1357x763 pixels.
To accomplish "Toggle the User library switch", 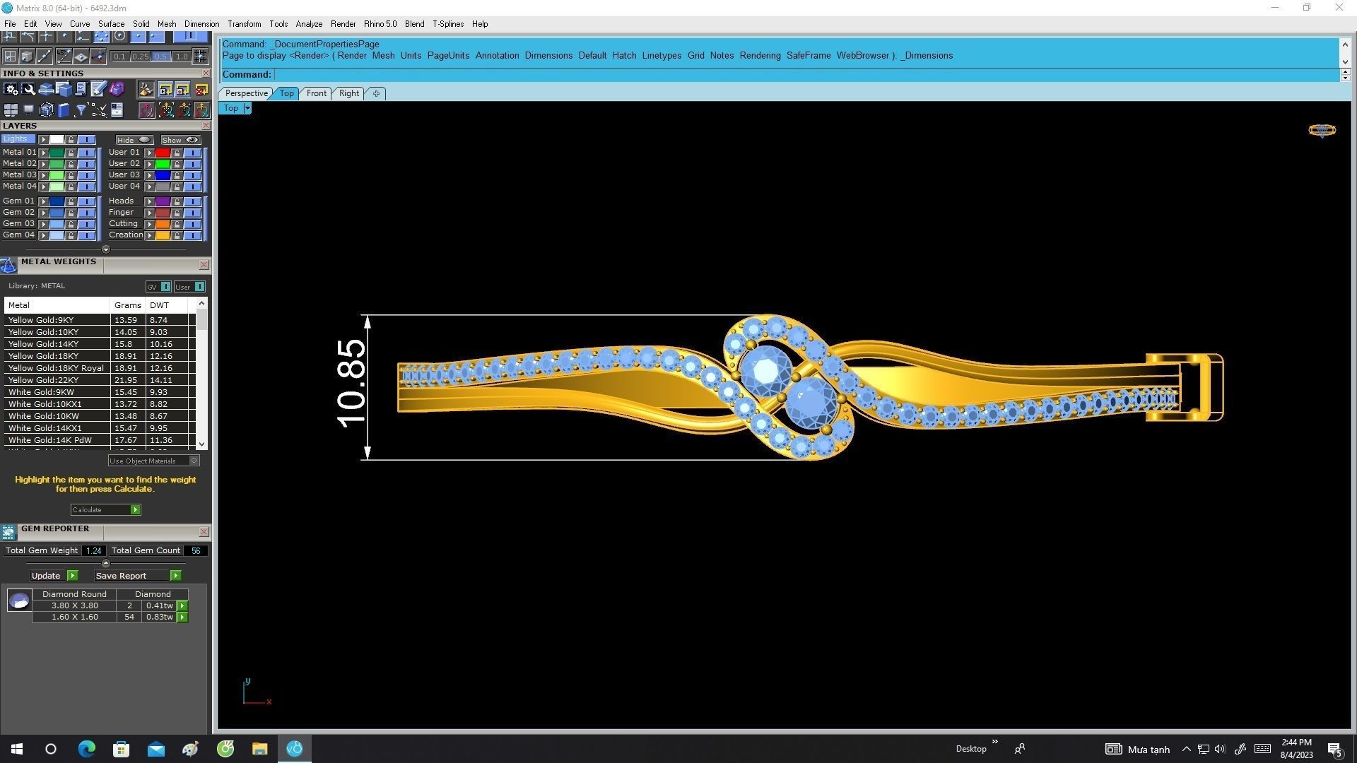I will click(199, 287).
